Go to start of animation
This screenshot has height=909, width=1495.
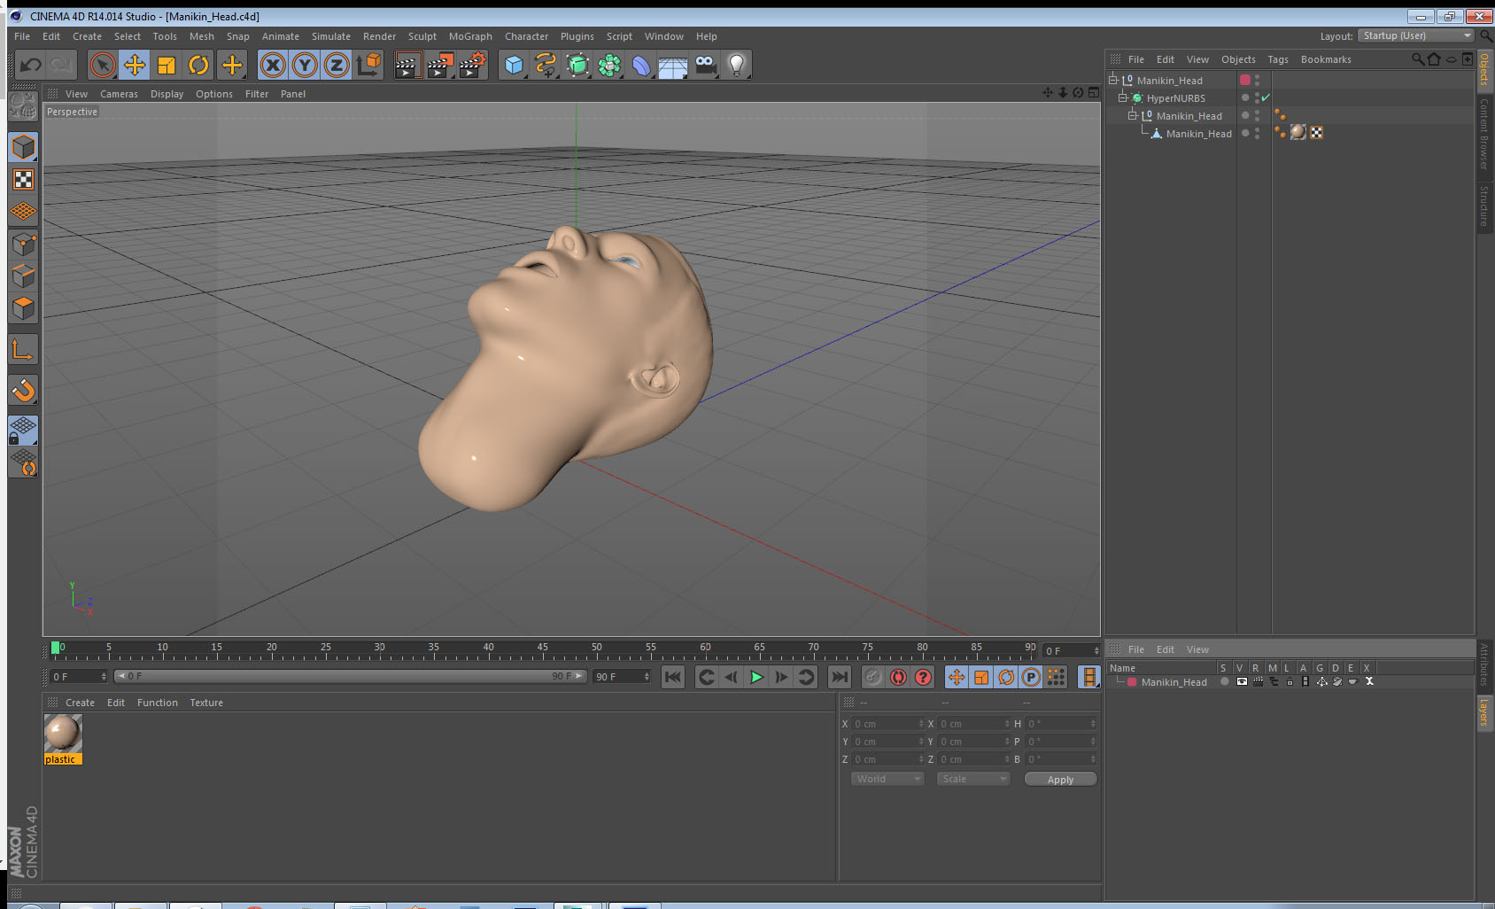click(673, 677)
